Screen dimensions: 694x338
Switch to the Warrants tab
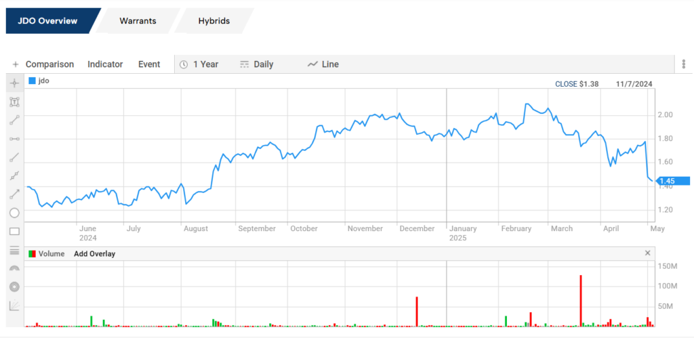pos(138,21)
